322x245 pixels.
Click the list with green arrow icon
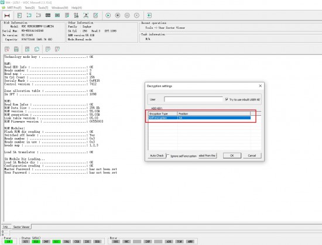(x=67, y=15)
